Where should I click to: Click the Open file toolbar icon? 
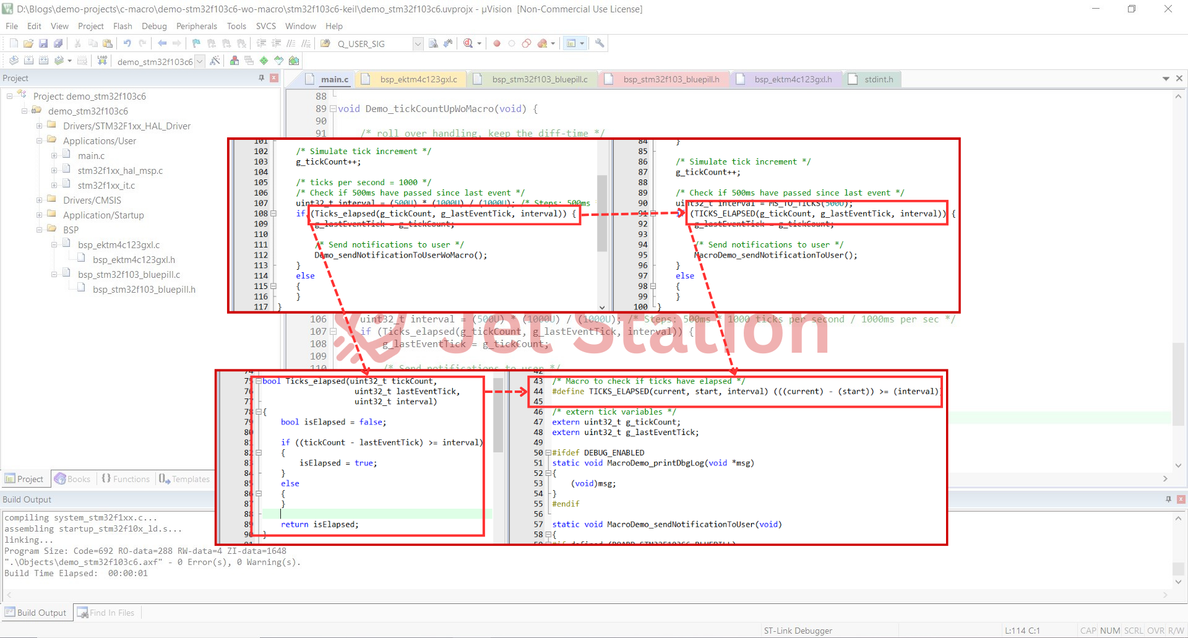coord(28,43)
